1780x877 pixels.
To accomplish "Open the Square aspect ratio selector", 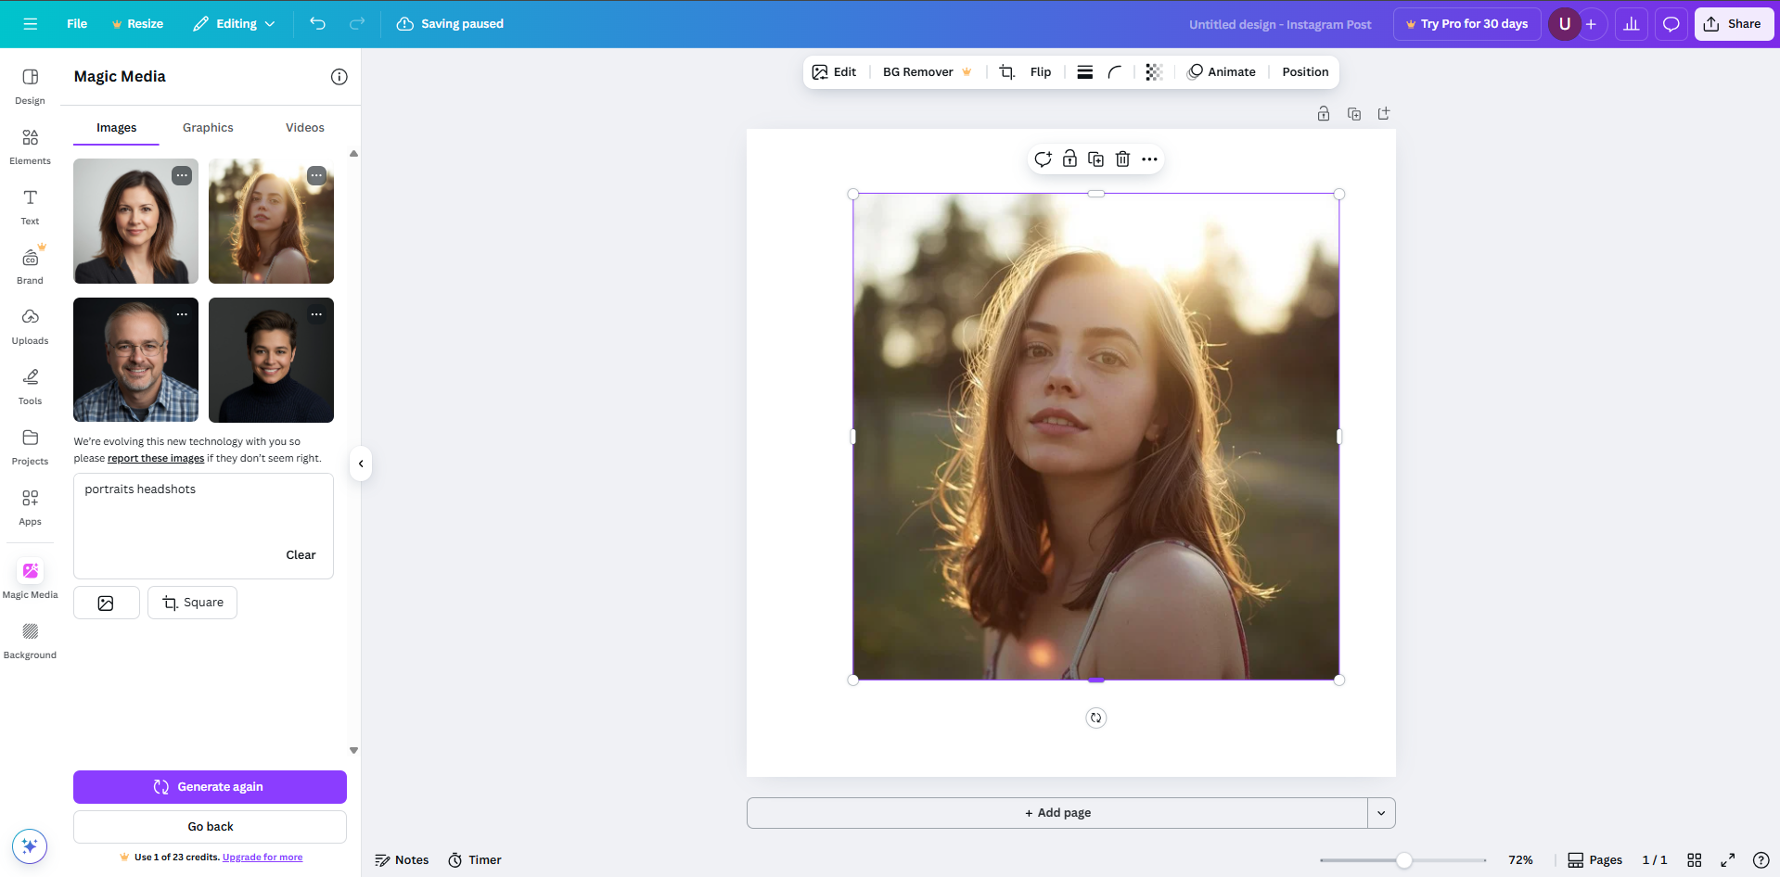I will tap(193, 603).
